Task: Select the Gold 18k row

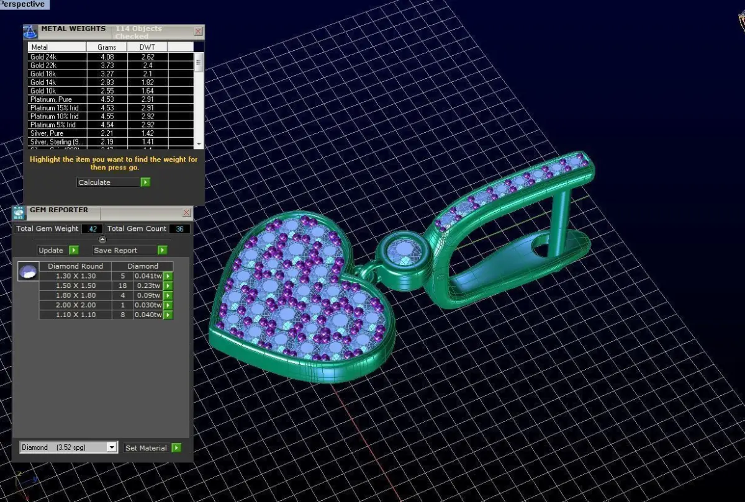Action: (x=111, y=74)
